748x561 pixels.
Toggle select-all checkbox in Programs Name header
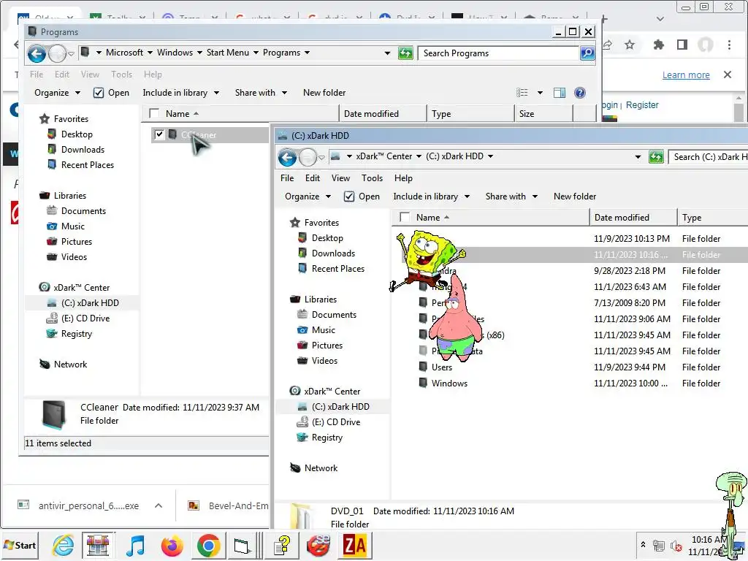click(154, 113)
